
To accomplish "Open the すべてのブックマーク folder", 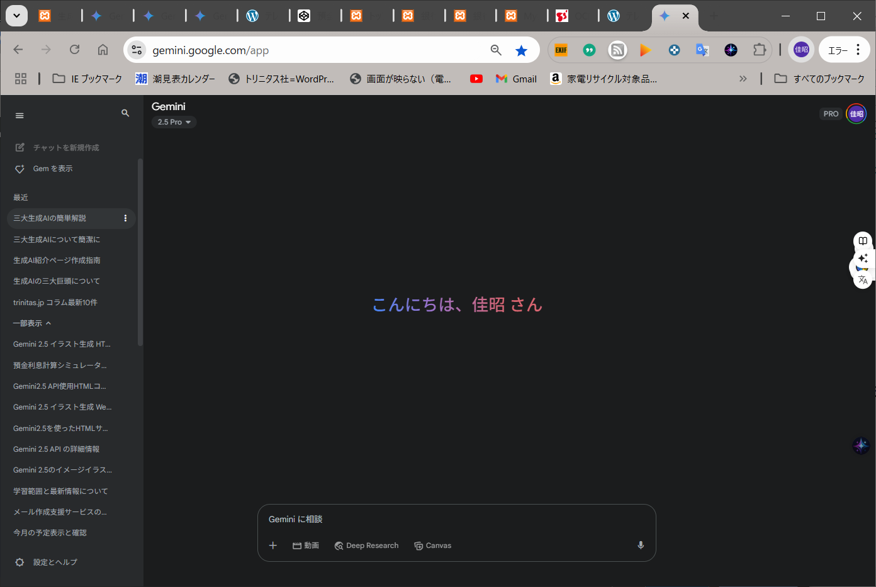I will [819, 79].
